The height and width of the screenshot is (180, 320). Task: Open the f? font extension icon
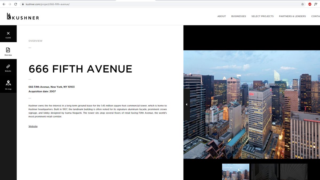pos(316,4)
